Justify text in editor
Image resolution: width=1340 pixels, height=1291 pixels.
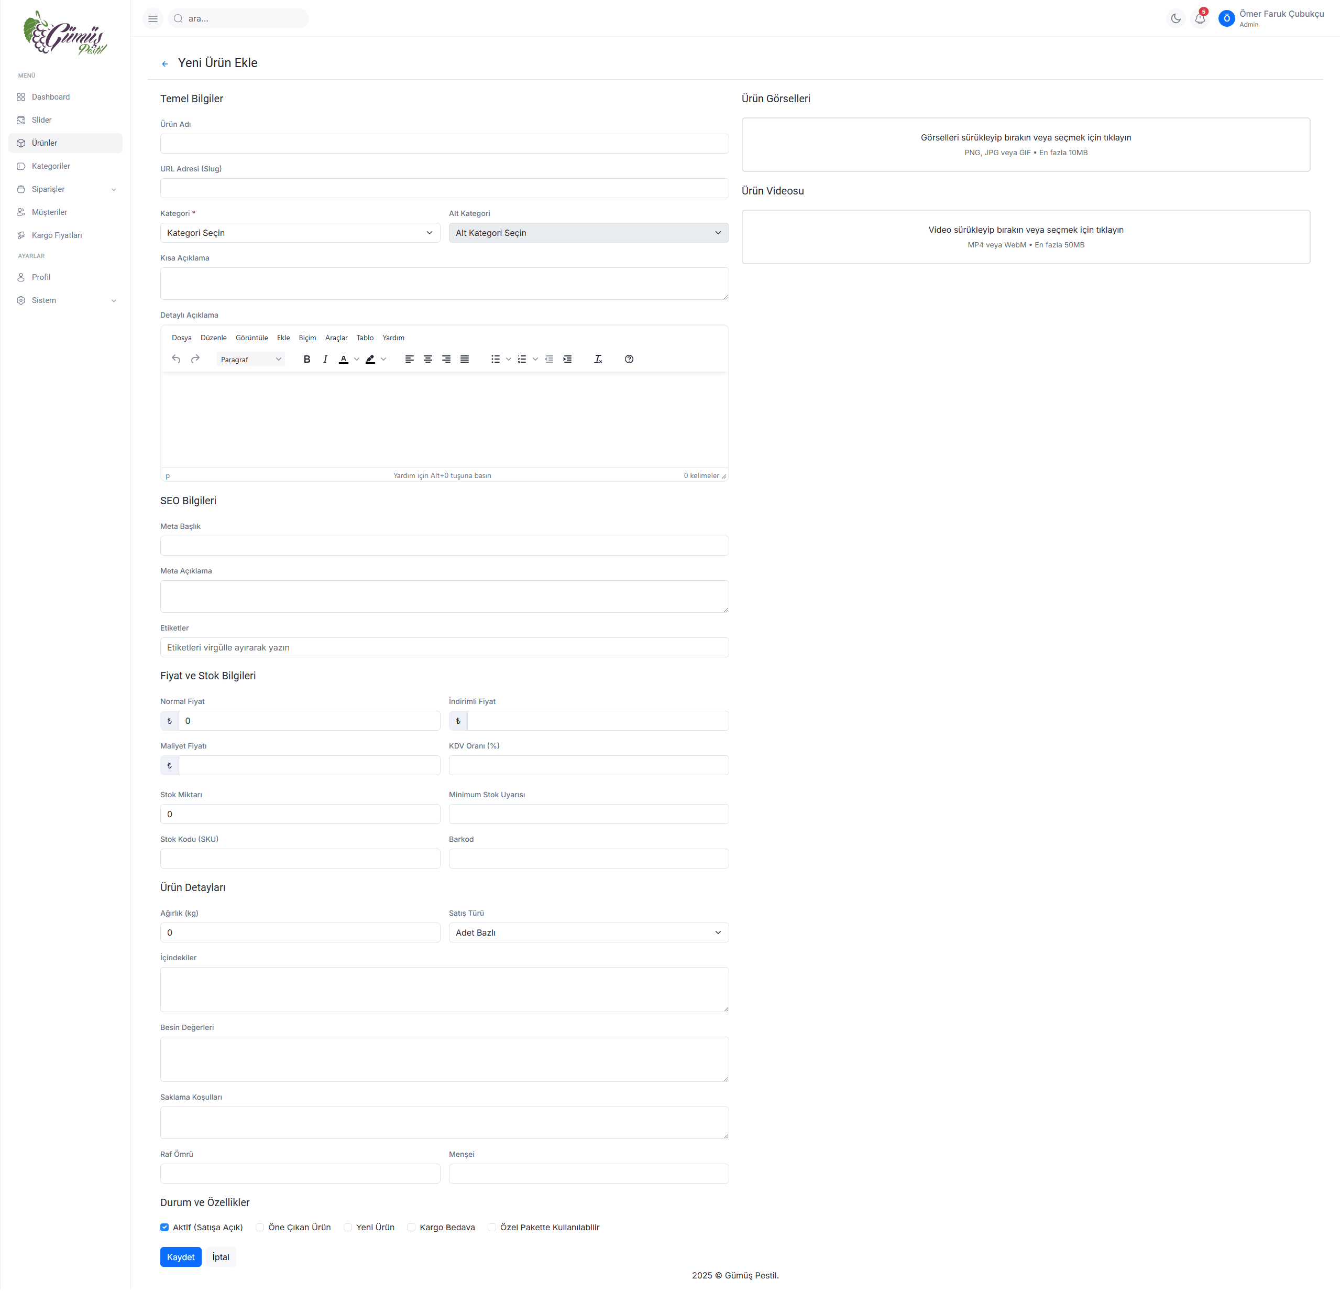click(x=465, y=359)
